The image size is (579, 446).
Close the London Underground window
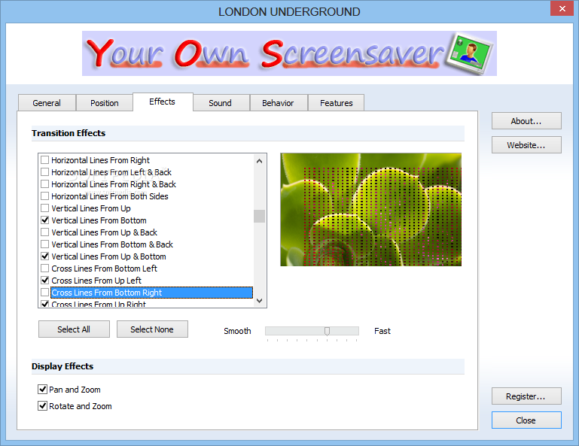tap(562, 8)
